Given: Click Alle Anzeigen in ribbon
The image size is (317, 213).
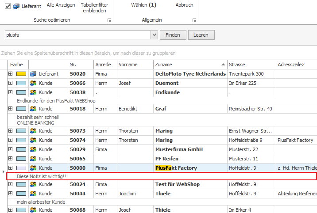Looking at the screenshot, I should click(x=61, y=5).
